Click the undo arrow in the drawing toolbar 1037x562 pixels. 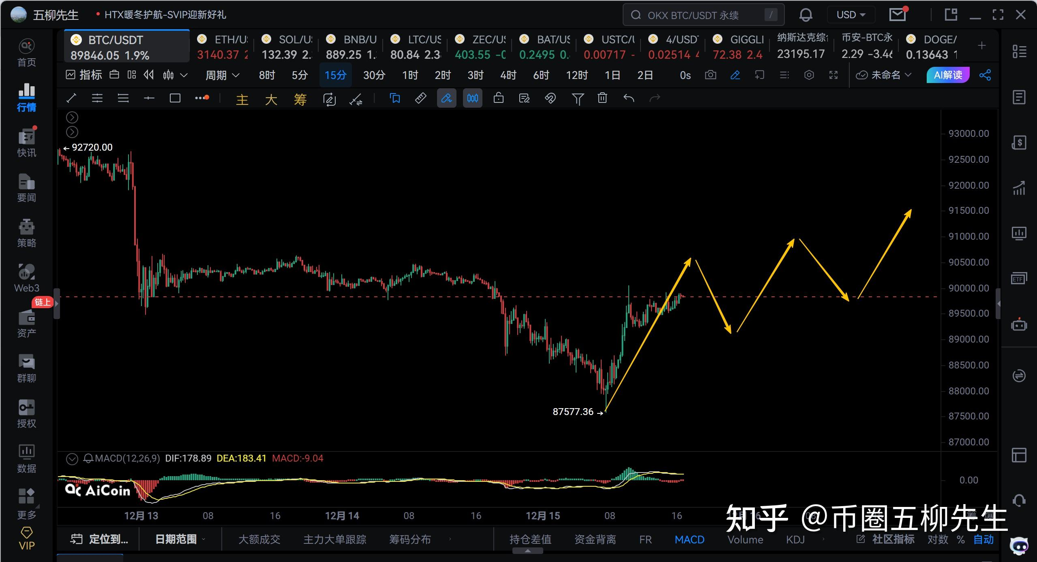(628, 98)
